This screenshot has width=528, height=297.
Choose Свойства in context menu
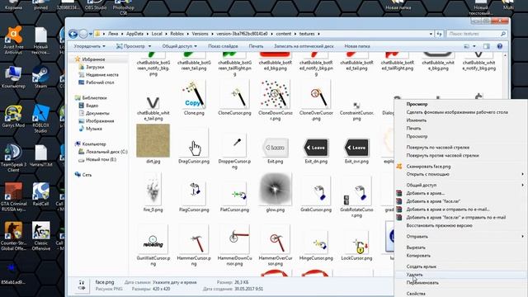(461, 294)
